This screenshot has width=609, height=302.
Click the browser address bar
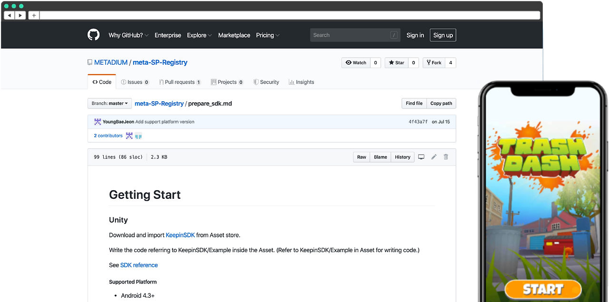(x=290, y=15)
